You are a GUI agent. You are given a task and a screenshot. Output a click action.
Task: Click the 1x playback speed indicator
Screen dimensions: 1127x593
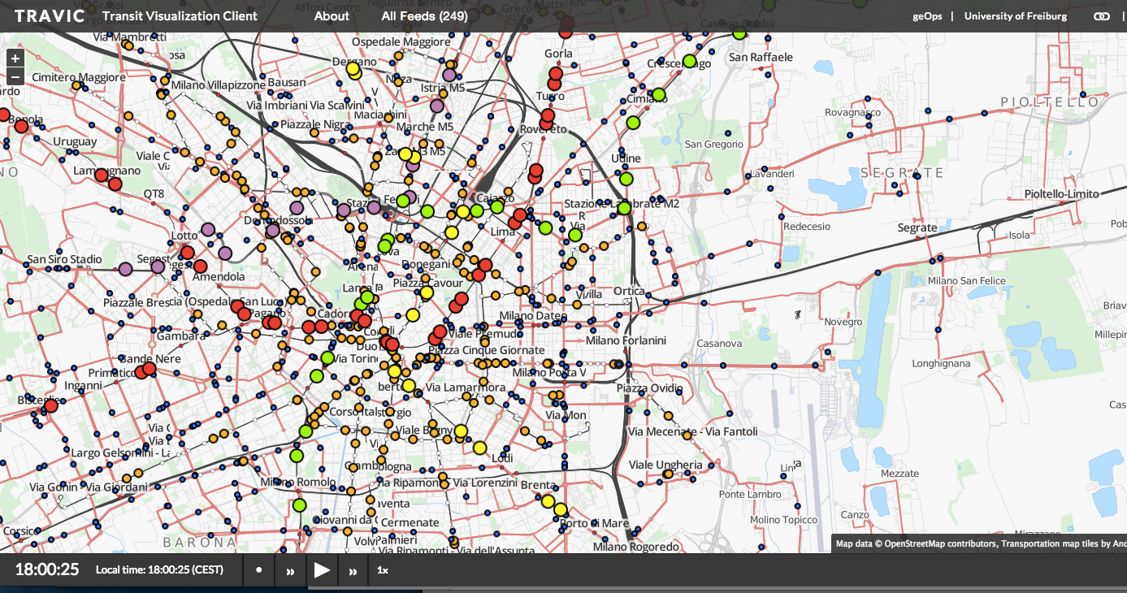click(383, 570)
